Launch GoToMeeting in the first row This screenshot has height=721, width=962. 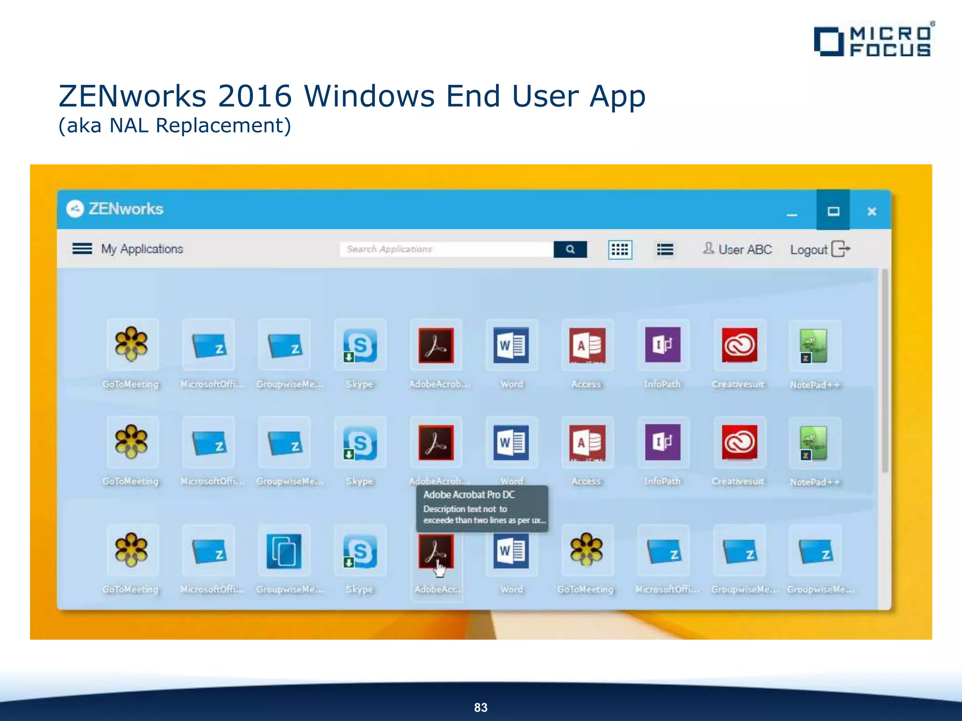point(132,345)
